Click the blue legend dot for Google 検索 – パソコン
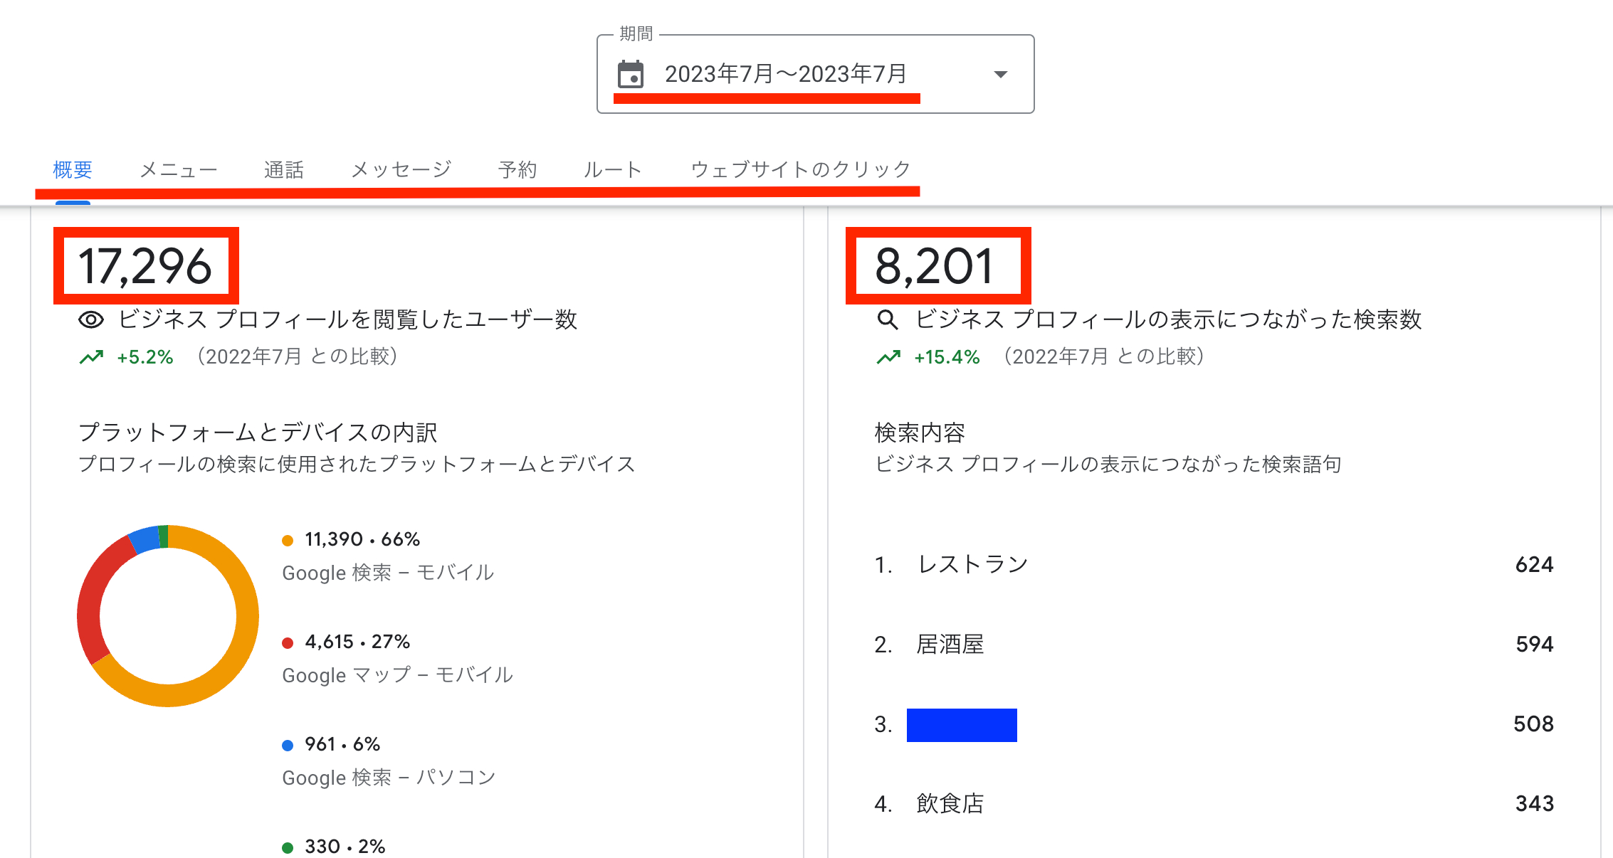This screenshot has width=1613, height=858. pos(288,744)
